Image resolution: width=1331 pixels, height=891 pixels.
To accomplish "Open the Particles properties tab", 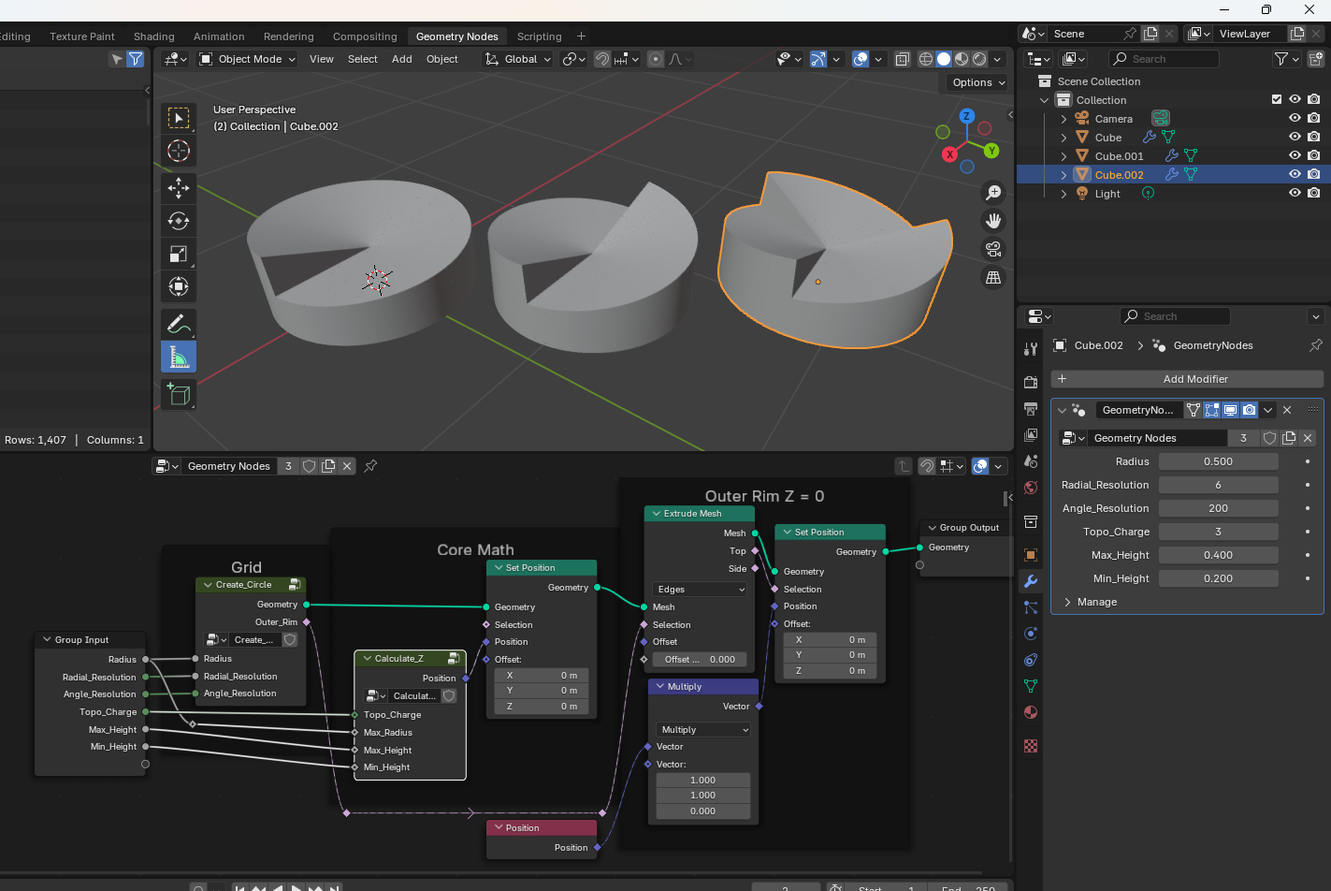I will [x=1031, y=607].
